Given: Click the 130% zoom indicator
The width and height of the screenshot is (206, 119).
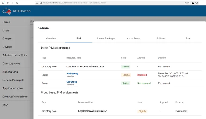Looking at the screenshot, I should point(187,3).
